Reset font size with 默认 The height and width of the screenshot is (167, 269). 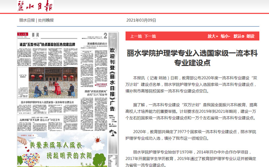coord(238,36)
